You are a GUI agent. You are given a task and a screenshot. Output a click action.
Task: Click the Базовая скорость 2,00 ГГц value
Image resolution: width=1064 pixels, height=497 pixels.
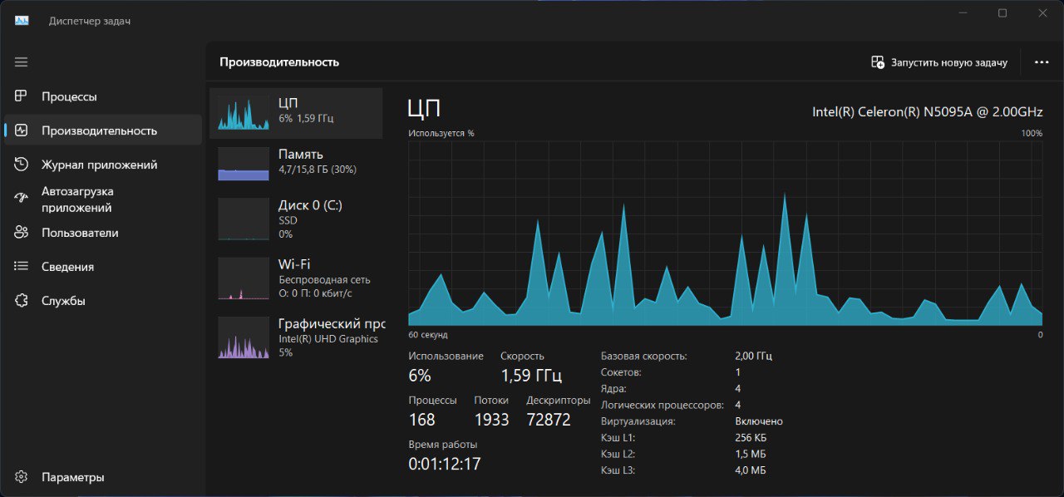coord(754,356)
